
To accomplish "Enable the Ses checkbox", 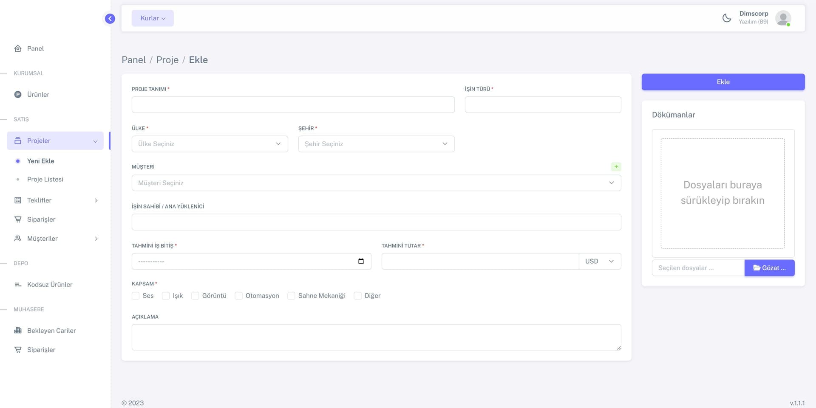I will (x=135, y=295).
